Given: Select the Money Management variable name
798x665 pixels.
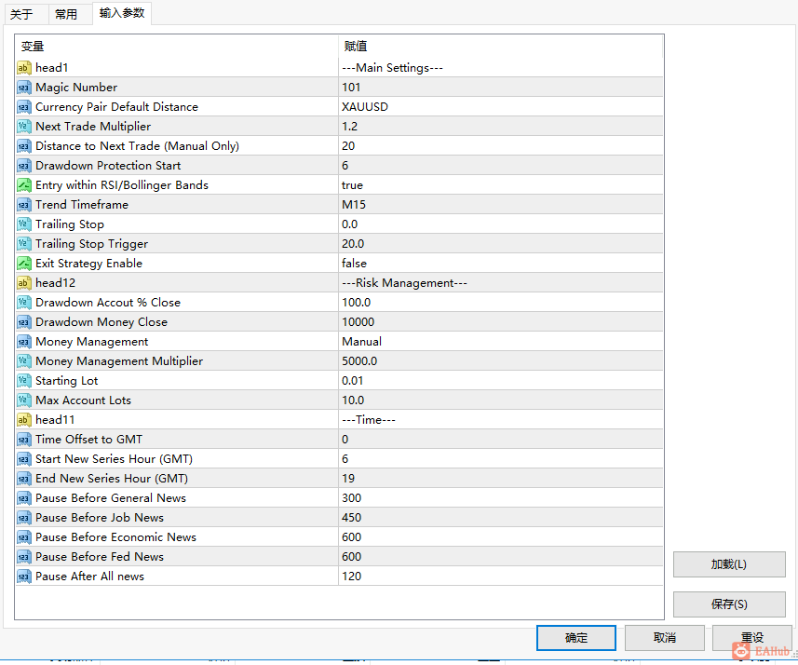Looking at the screenshot, I should pos(92,342).
